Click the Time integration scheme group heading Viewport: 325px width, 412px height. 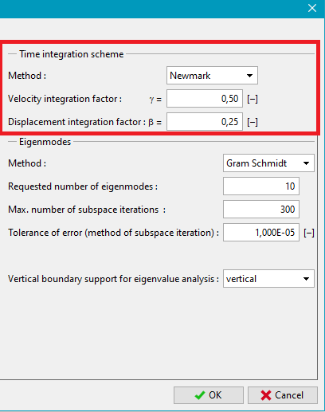point(72,54)
